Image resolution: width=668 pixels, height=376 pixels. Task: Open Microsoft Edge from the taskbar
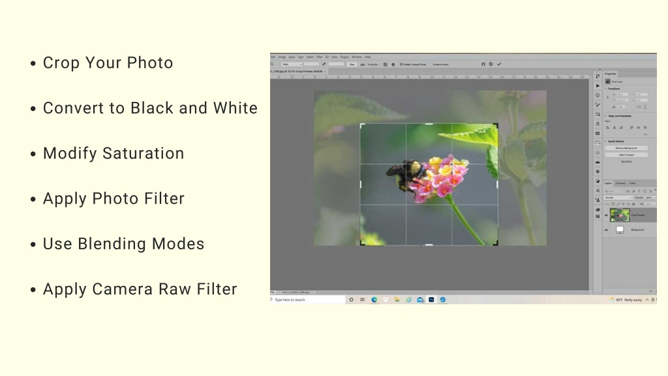pos(374,300)
